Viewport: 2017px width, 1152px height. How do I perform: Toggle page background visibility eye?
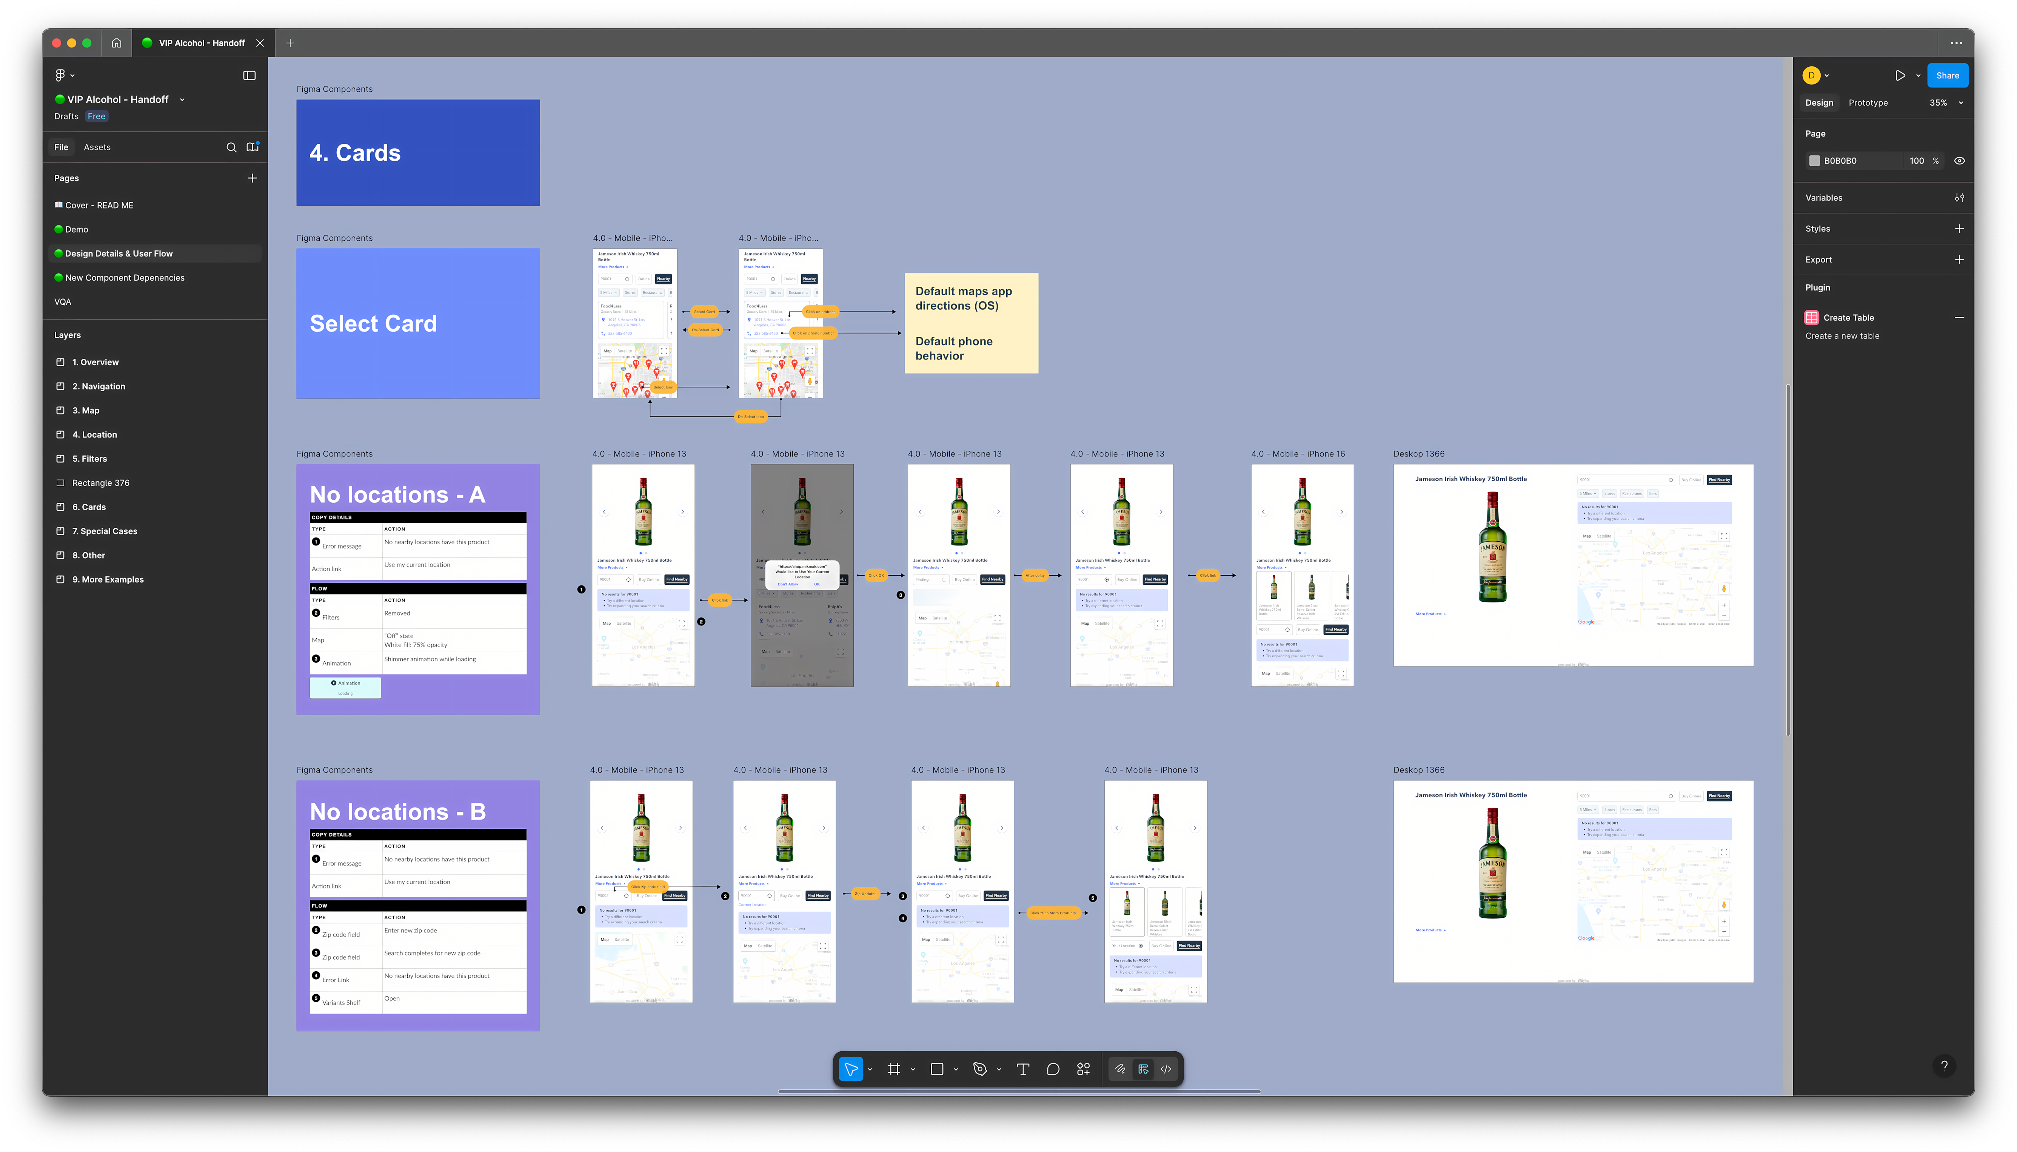click(1959, 161)
